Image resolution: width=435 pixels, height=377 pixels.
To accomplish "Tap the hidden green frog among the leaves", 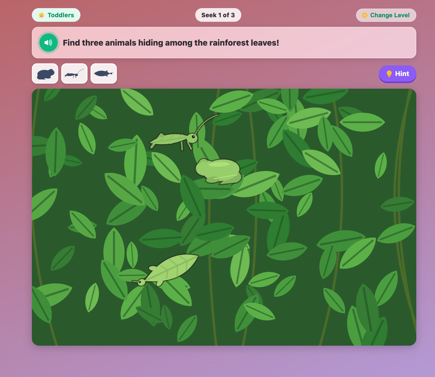I will tap(218, 171).
